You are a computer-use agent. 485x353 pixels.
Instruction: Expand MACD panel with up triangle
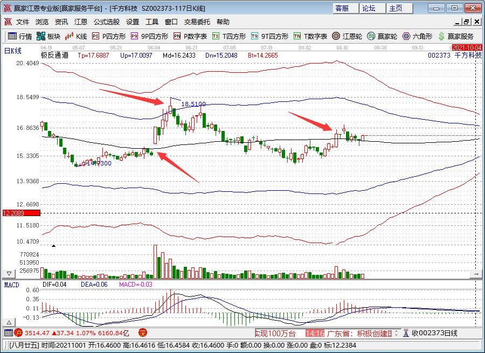9,322
